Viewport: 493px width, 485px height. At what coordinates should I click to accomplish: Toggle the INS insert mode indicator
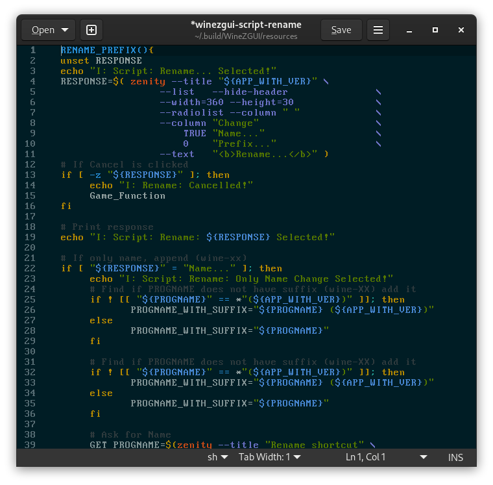click(x=455, y=457)
